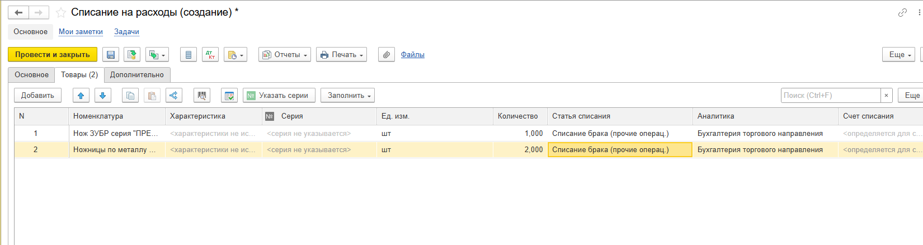Open the Файлы link

click(x=412, y=55)
